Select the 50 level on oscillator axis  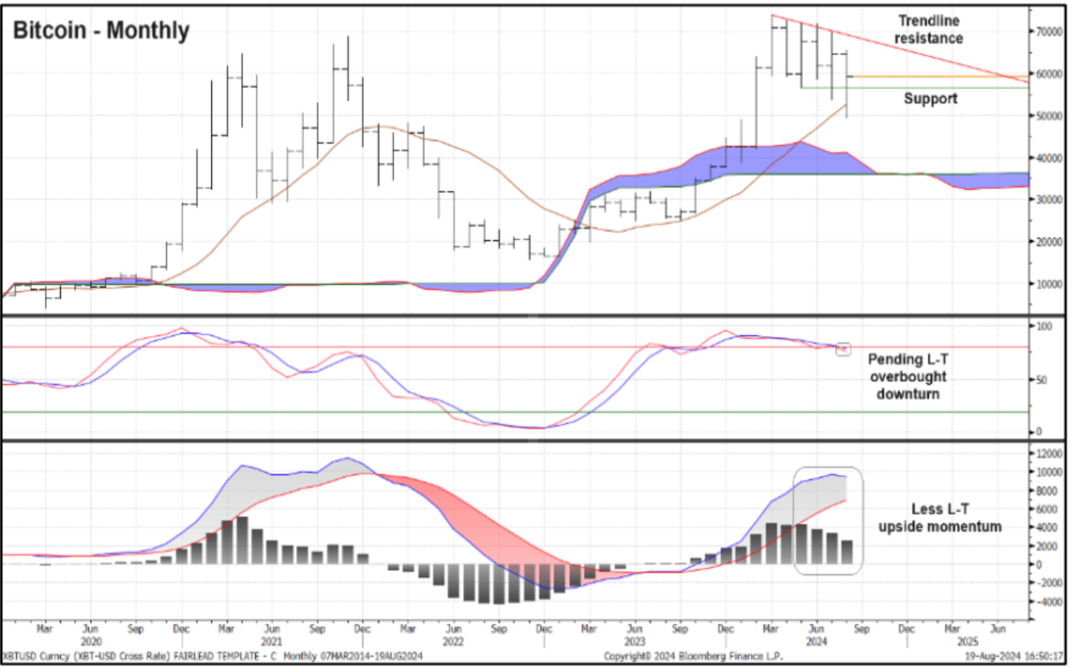tap(1042, 379)
